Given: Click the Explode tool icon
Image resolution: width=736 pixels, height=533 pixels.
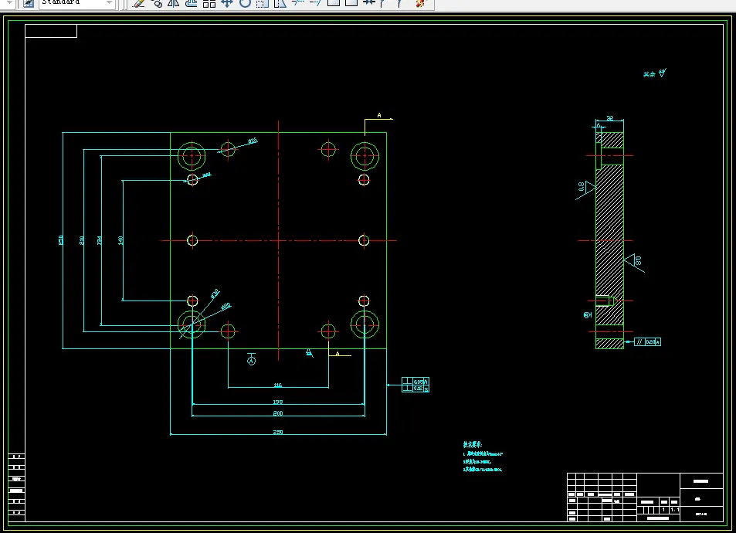Looking at the screenshot, I should coord(421,3).
